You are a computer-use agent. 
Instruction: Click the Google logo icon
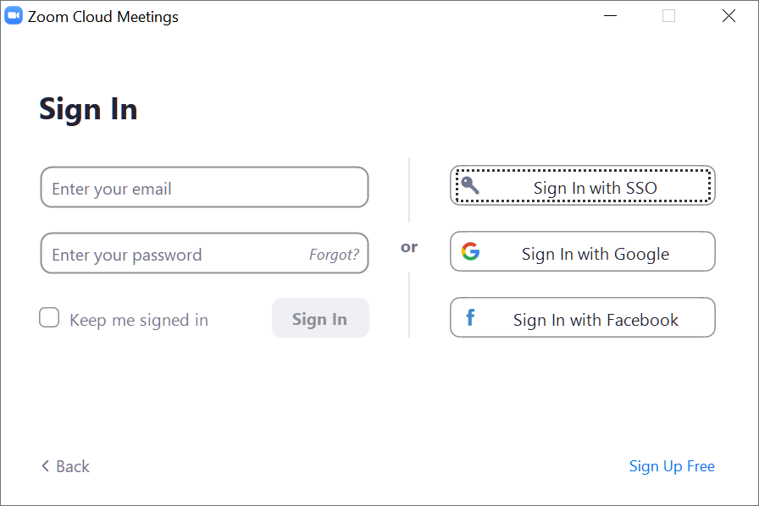pyautogui.click(x=470, y=251)
